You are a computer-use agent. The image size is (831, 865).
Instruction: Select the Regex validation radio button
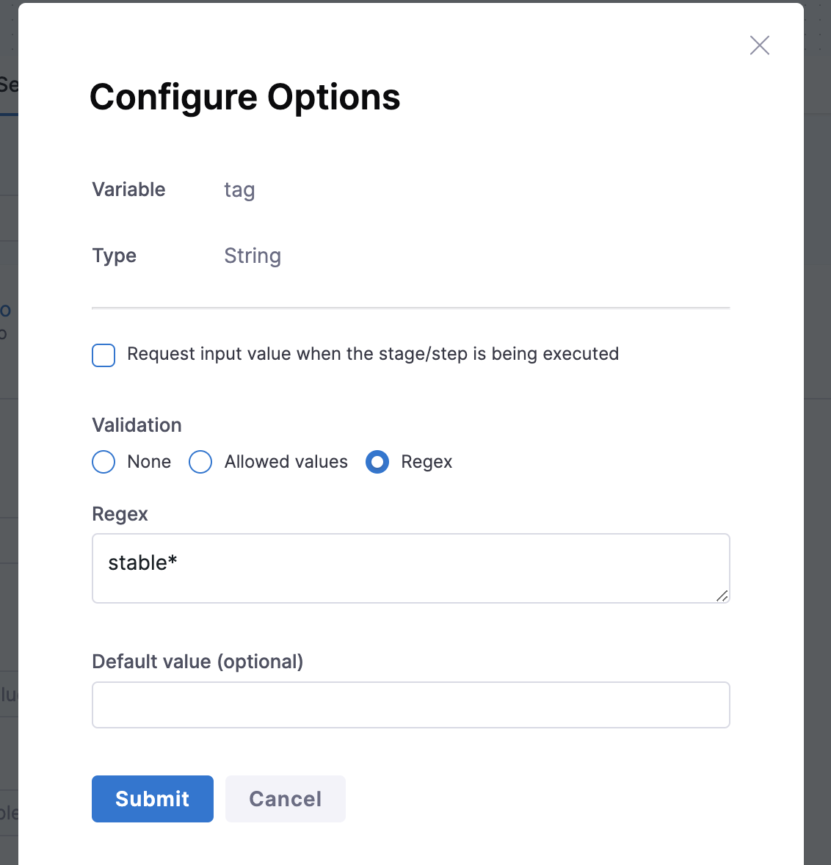(x=377, y=462)
